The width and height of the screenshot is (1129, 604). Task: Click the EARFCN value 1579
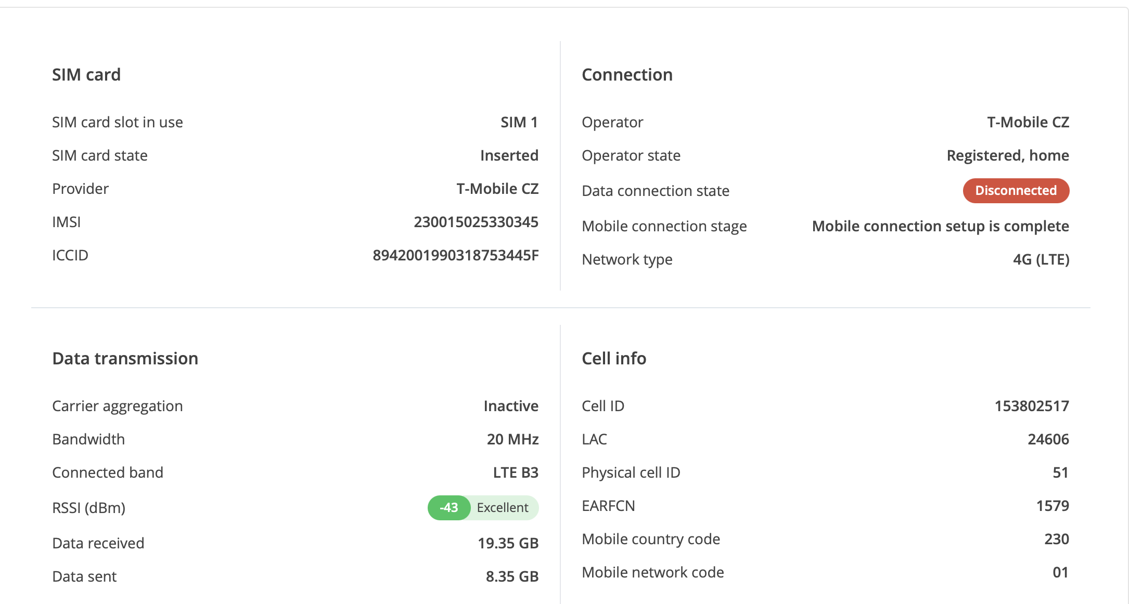tap(1052, 506)
